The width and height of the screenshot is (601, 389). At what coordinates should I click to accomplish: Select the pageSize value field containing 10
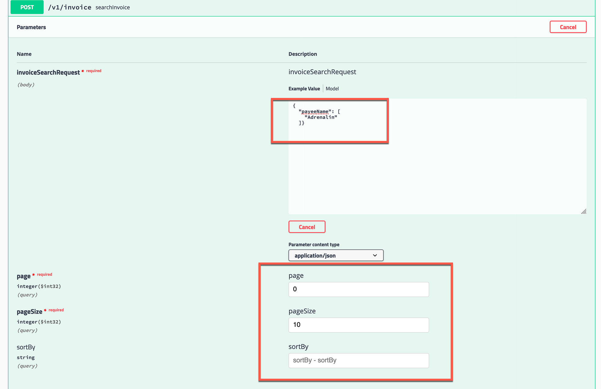[x=358, y=325]
